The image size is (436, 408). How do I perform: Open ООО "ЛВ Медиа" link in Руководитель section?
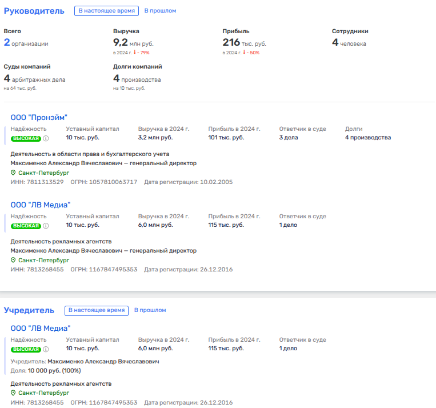[41, 205]
